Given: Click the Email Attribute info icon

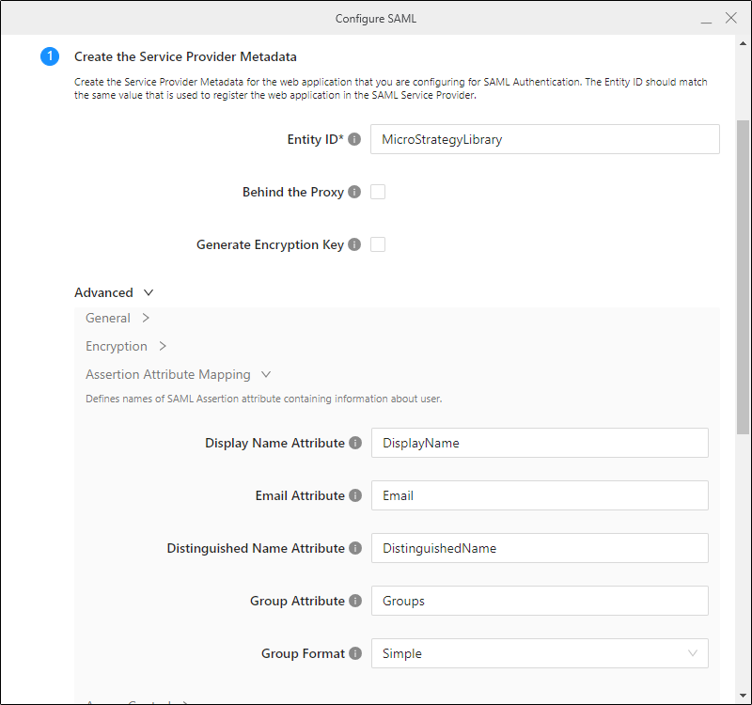Looking at the screenshot, I should point(355,495).
